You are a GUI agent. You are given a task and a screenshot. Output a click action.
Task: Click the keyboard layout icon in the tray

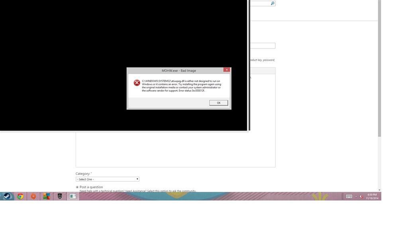pos(349,196)
